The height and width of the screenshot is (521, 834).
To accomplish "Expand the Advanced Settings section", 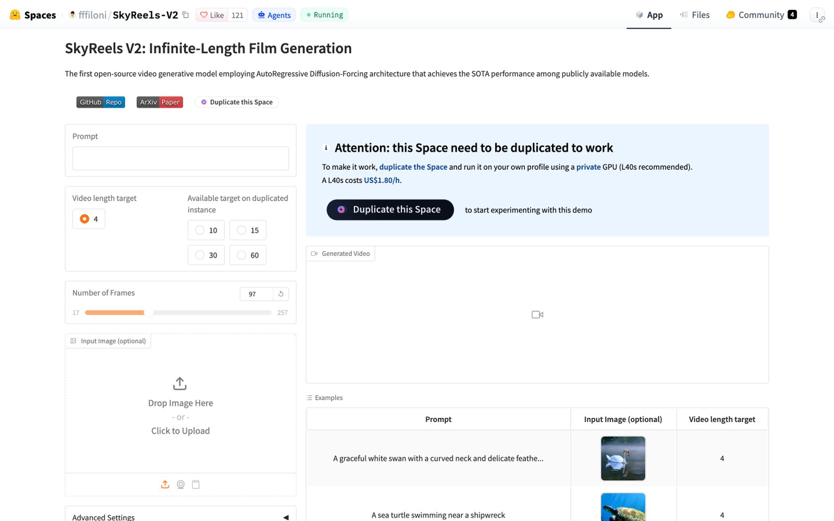I will coord(180,517).
